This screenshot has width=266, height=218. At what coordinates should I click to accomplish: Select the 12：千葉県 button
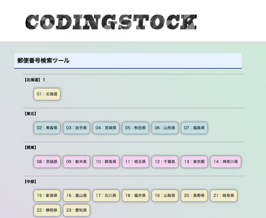pyautogui.click(x=165, y=162)
